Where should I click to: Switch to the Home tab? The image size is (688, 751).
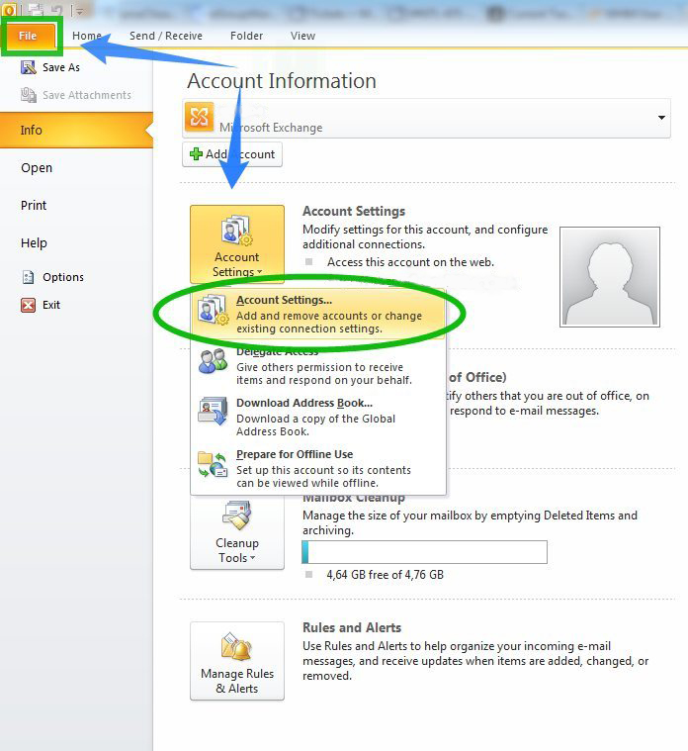87,36
